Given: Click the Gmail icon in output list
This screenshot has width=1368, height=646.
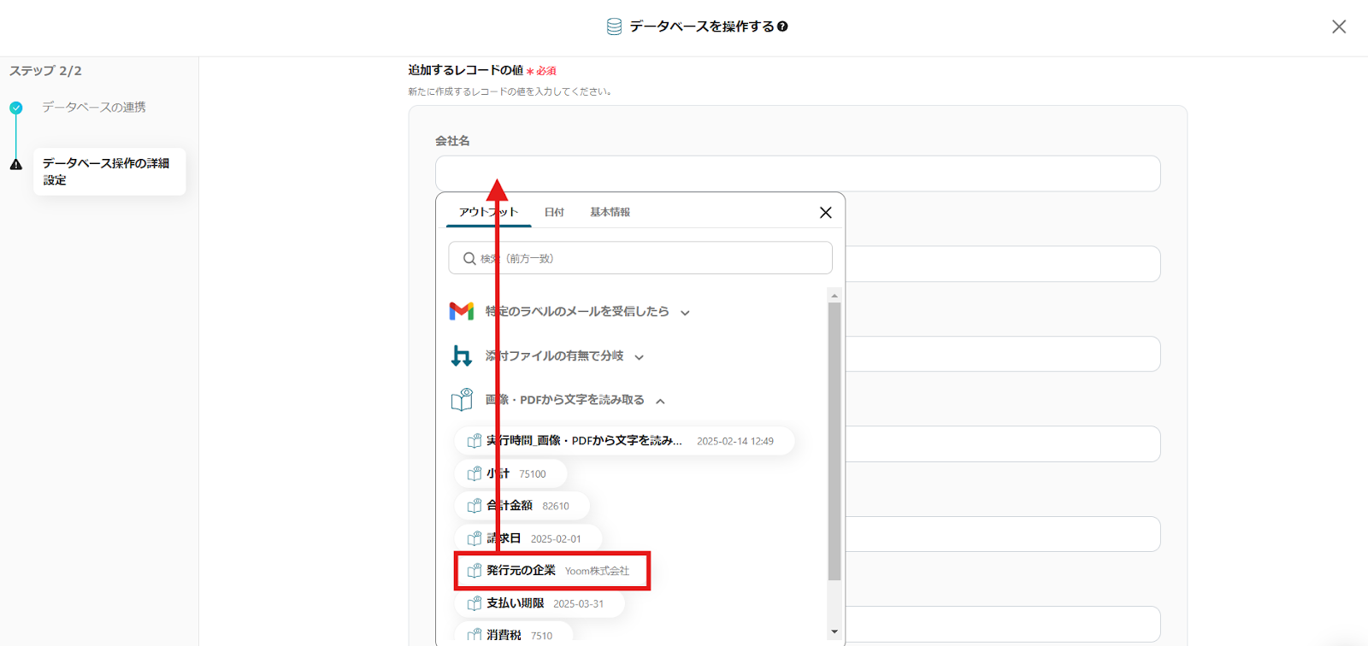Looking at the screenshot, I should tap(462, 311).
